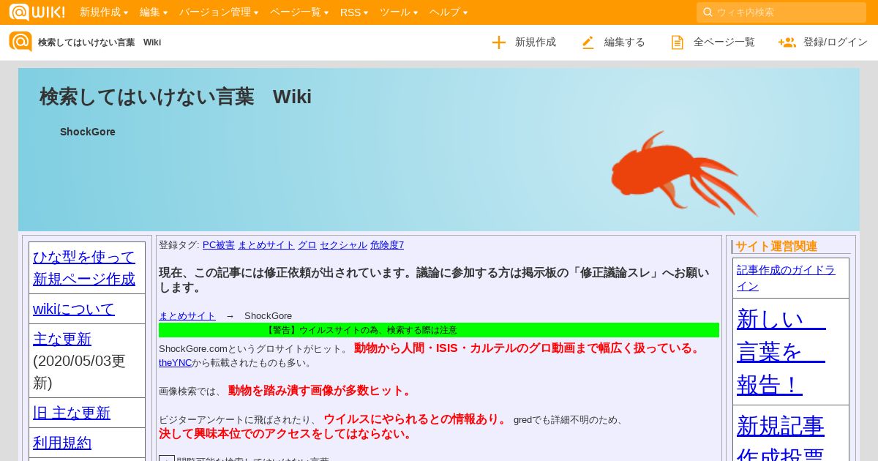Open the RSS dropdown menu
Screen dimensions: 878x461
[x=354, y=12]
